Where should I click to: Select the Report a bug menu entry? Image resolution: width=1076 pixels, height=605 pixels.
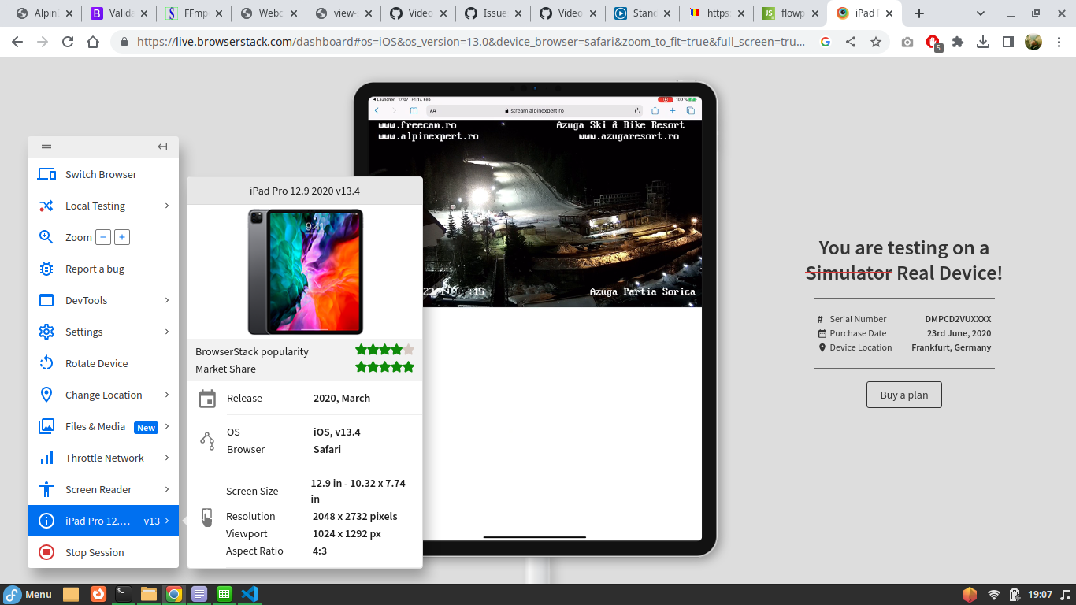point(103,269)
